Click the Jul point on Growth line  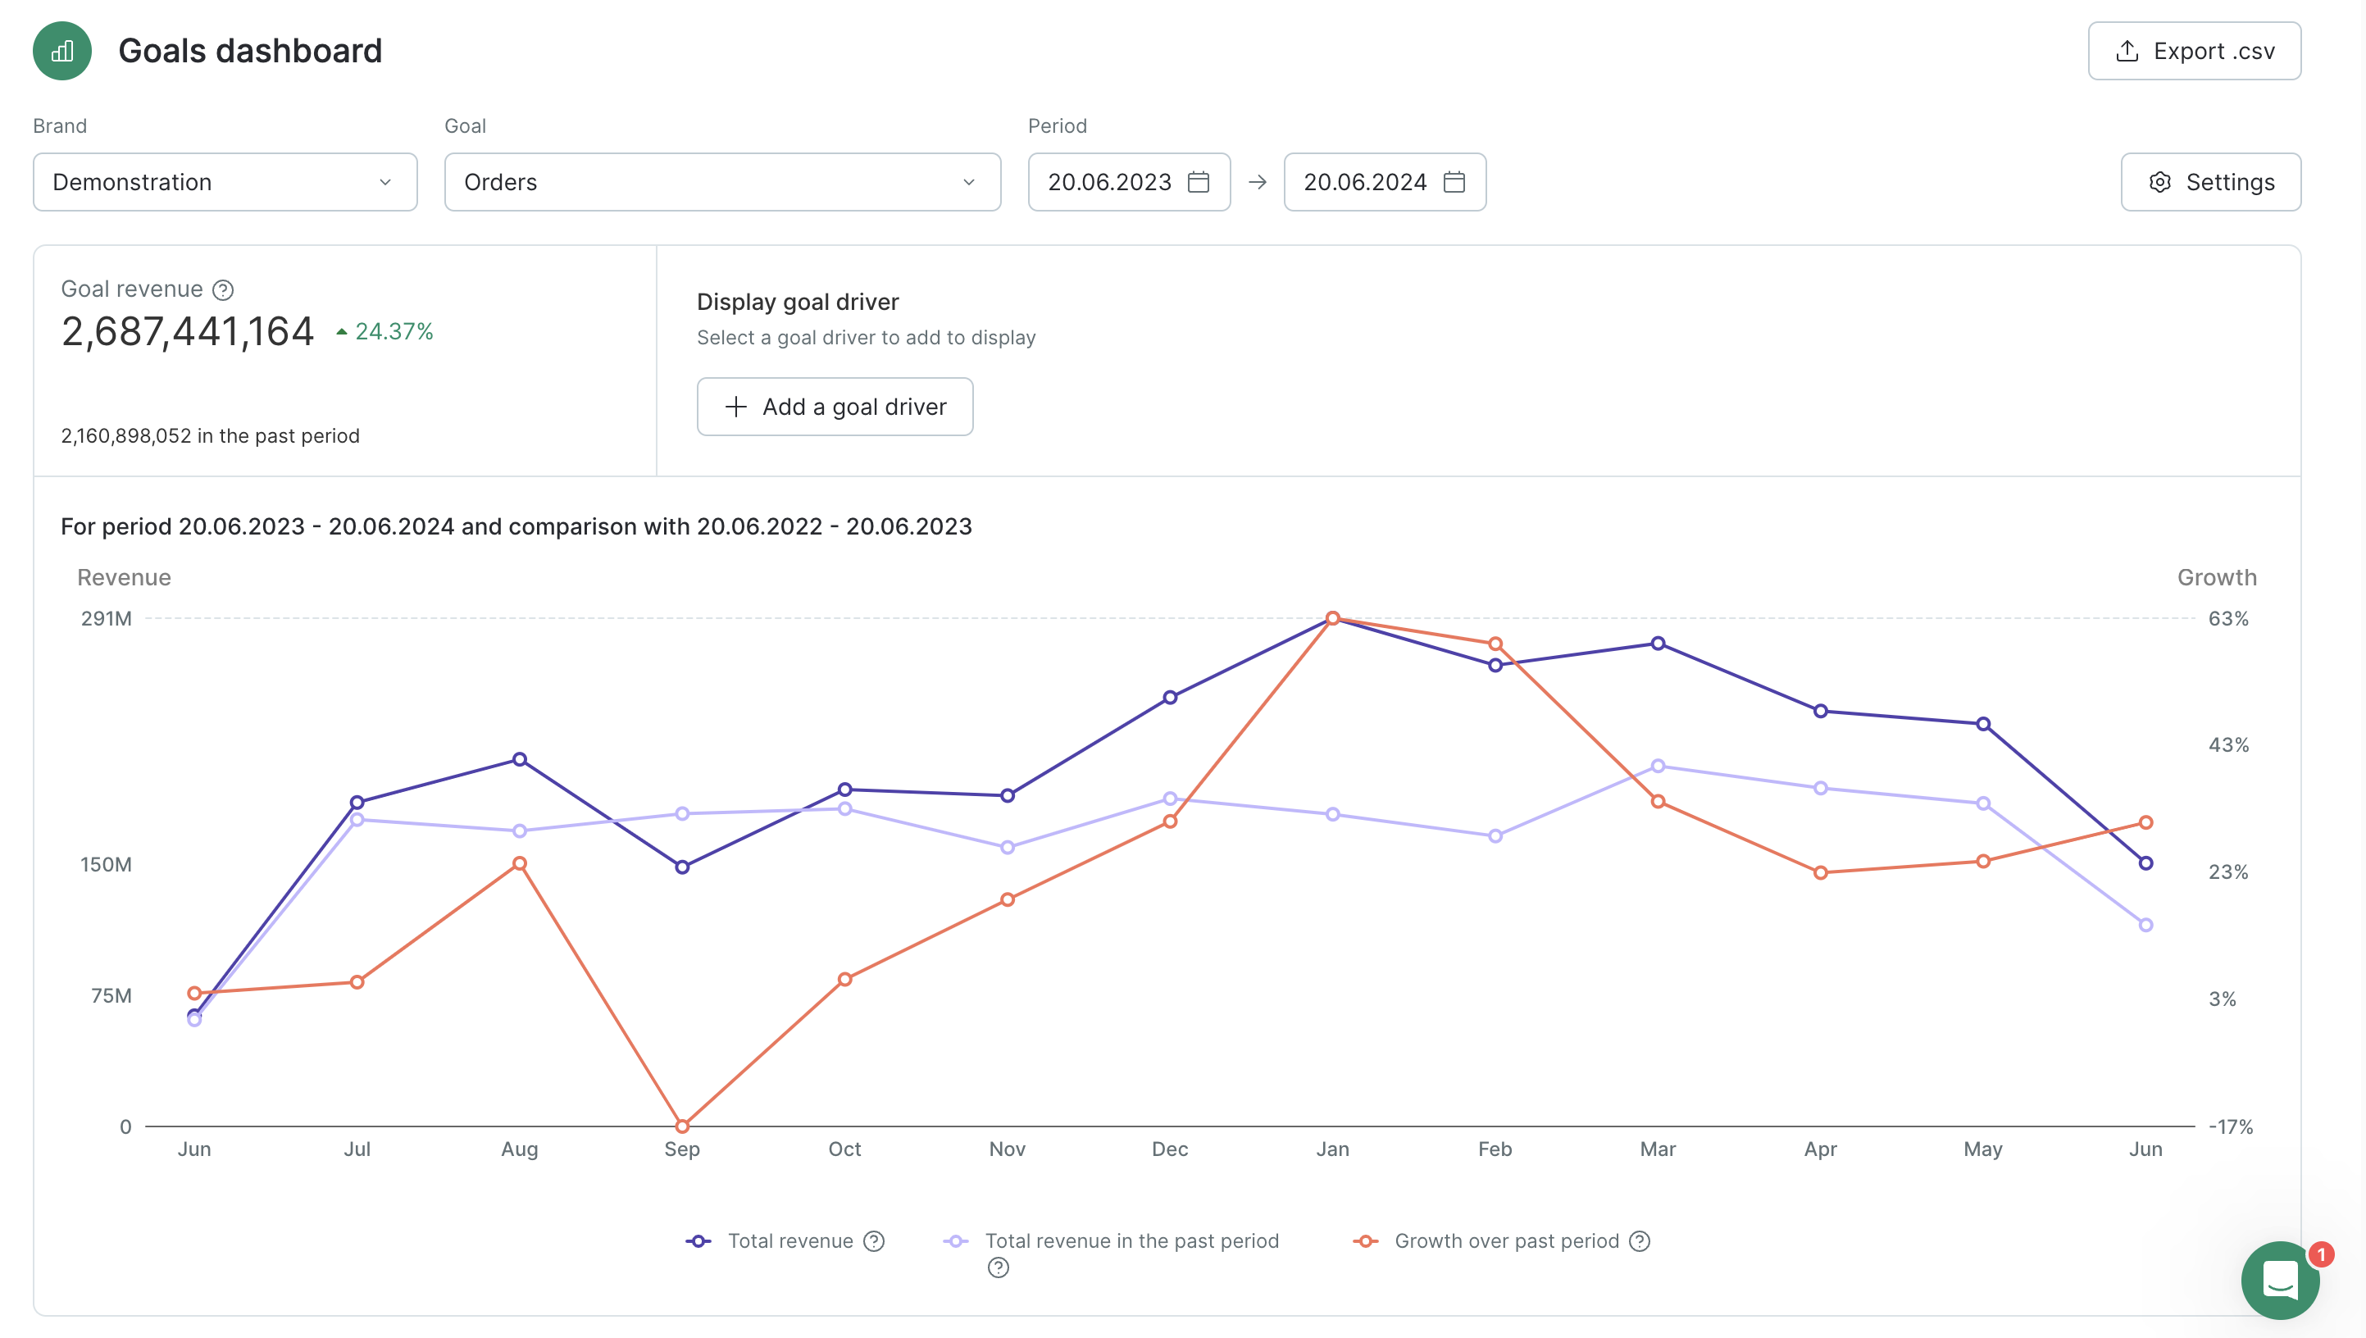[357, 982]
